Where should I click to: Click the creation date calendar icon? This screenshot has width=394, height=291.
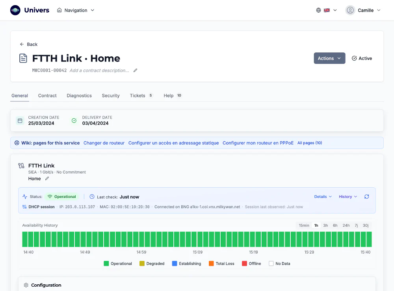(x=20, y=121)
